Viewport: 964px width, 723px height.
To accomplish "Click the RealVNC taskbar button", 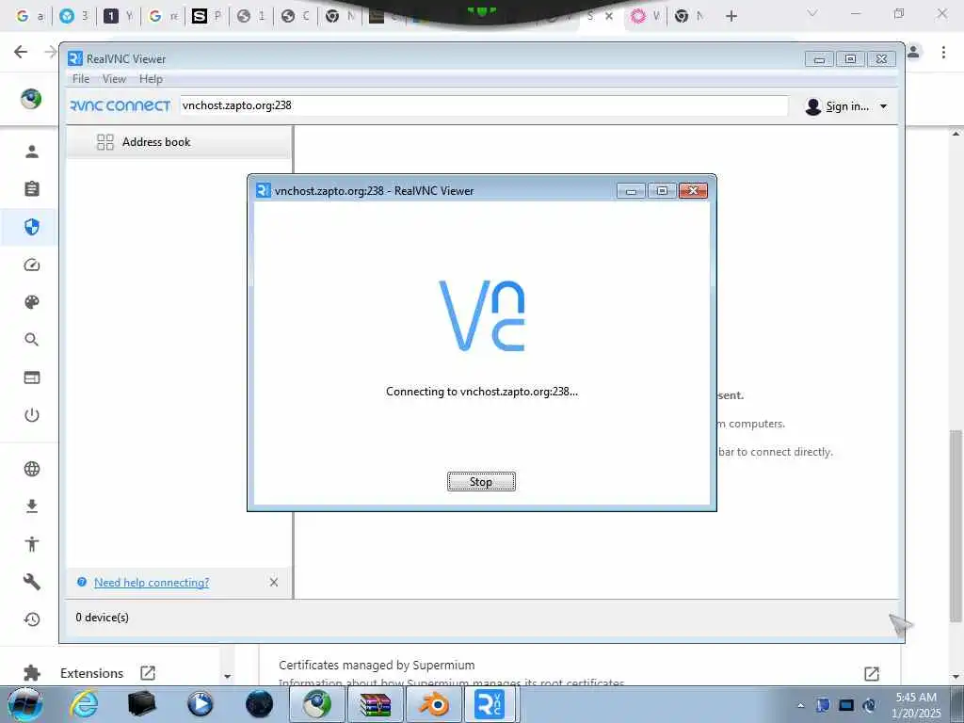I will tap(490, 704).
